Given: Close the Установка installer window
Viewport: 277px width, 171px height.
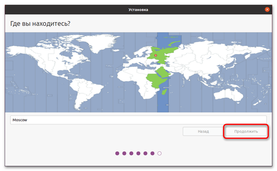Looking at the screenshot, I should (x=267, y=9).
